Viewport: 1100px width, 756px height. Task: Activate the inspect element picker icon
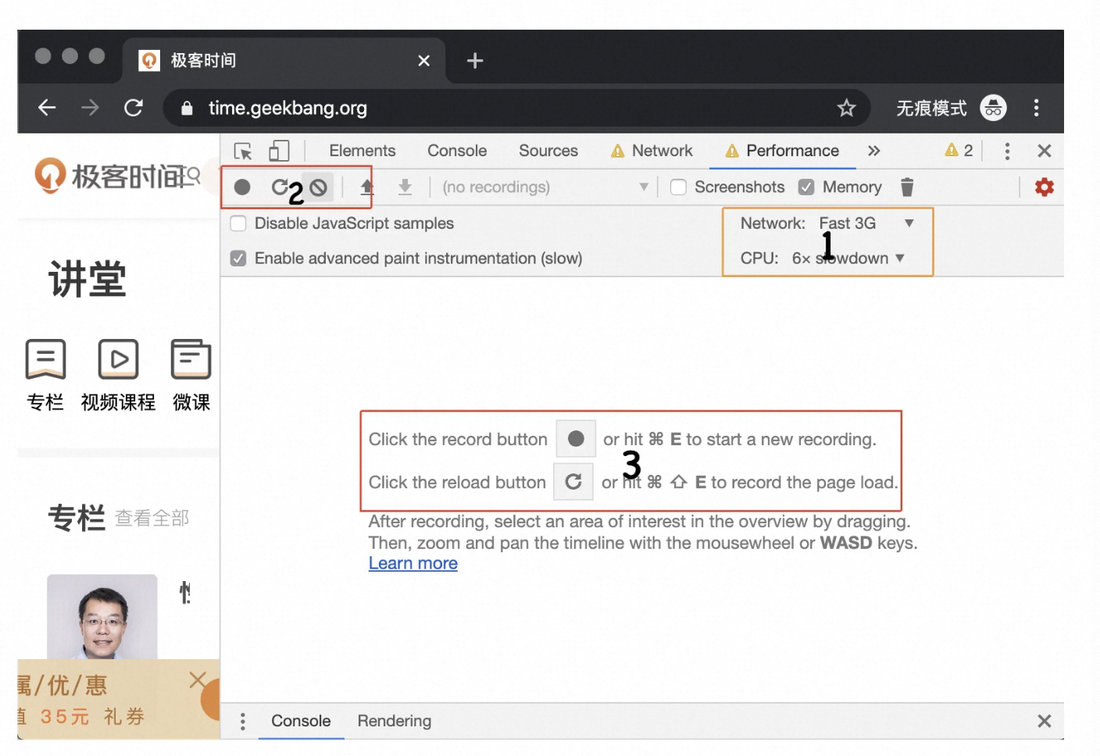(x=243, y=151)
